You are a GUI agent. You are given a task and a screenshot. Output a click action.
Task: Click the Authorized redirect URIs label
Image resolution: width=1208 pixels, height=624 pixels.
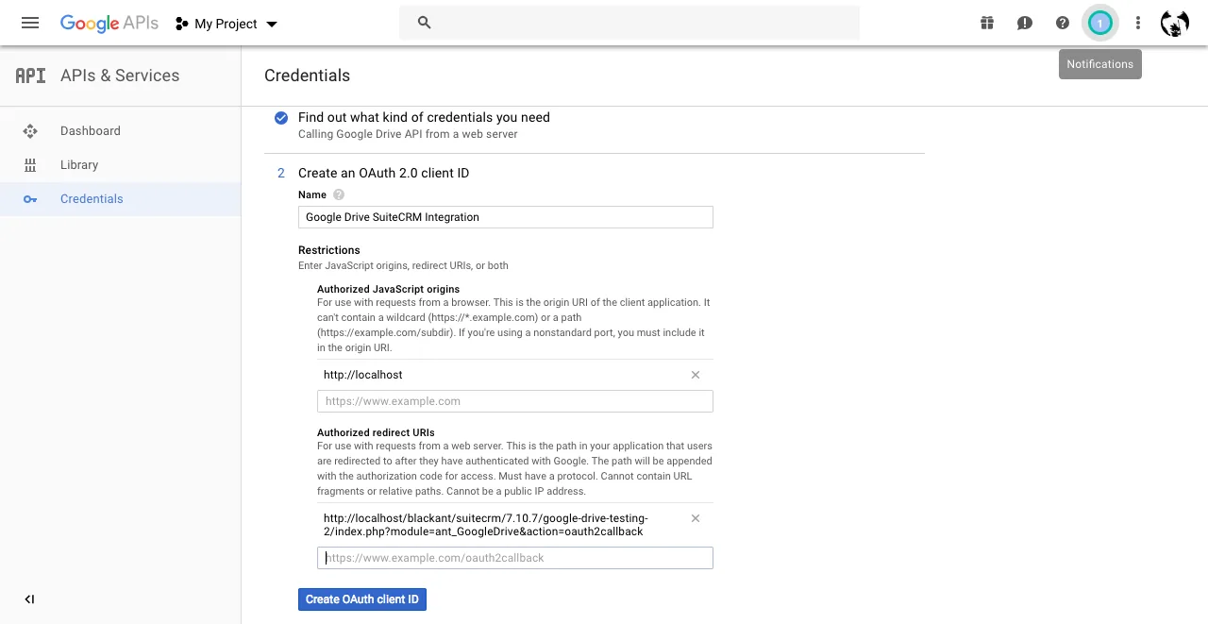[376, 432]
